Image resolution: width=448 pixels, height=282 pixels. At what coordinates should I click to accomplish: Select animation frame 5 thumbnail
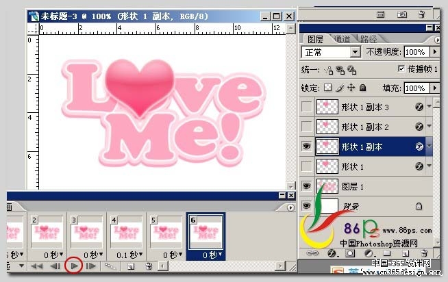[x=166, y=232]
